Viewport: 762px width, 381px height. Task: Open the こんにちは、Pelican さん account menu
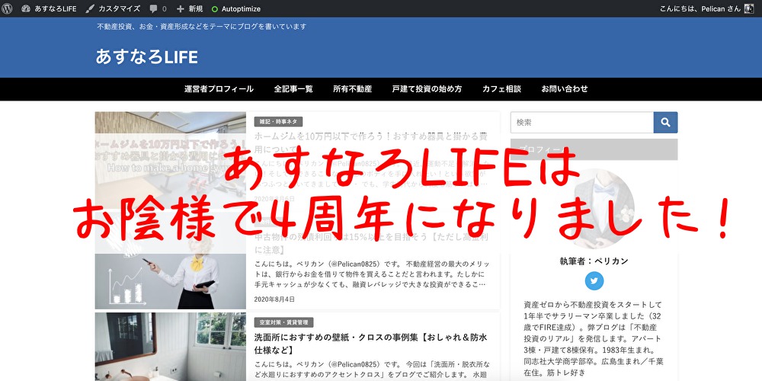click(706, 8)
